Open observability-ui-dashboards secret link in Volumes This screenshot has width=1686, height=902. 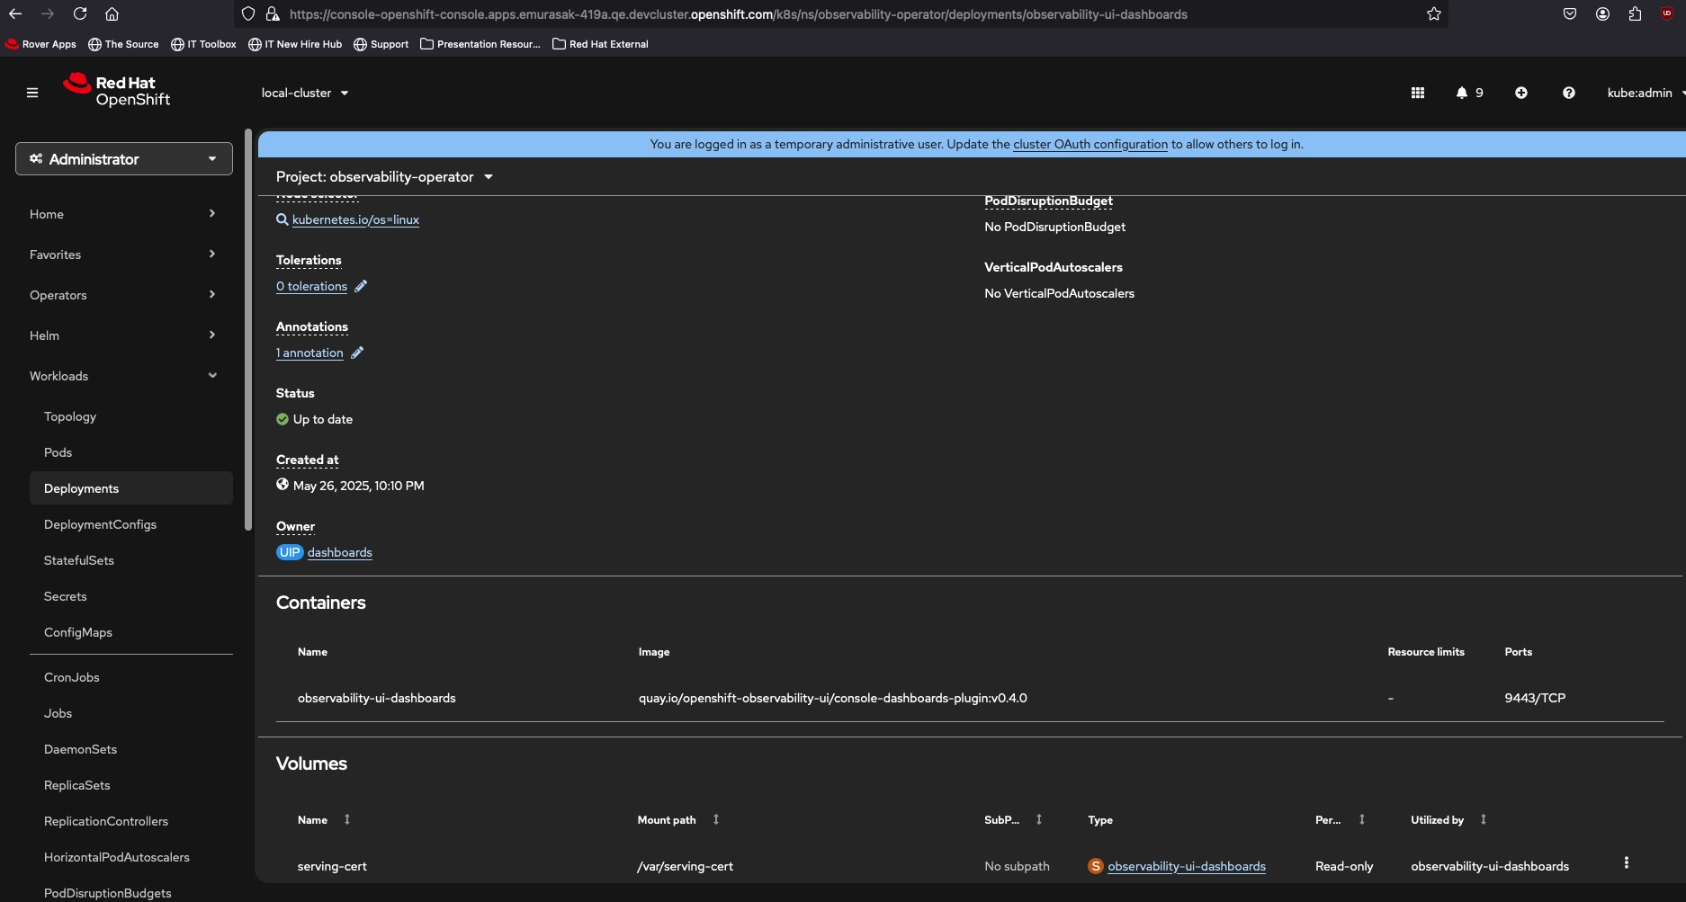[x=1187, y=866]
